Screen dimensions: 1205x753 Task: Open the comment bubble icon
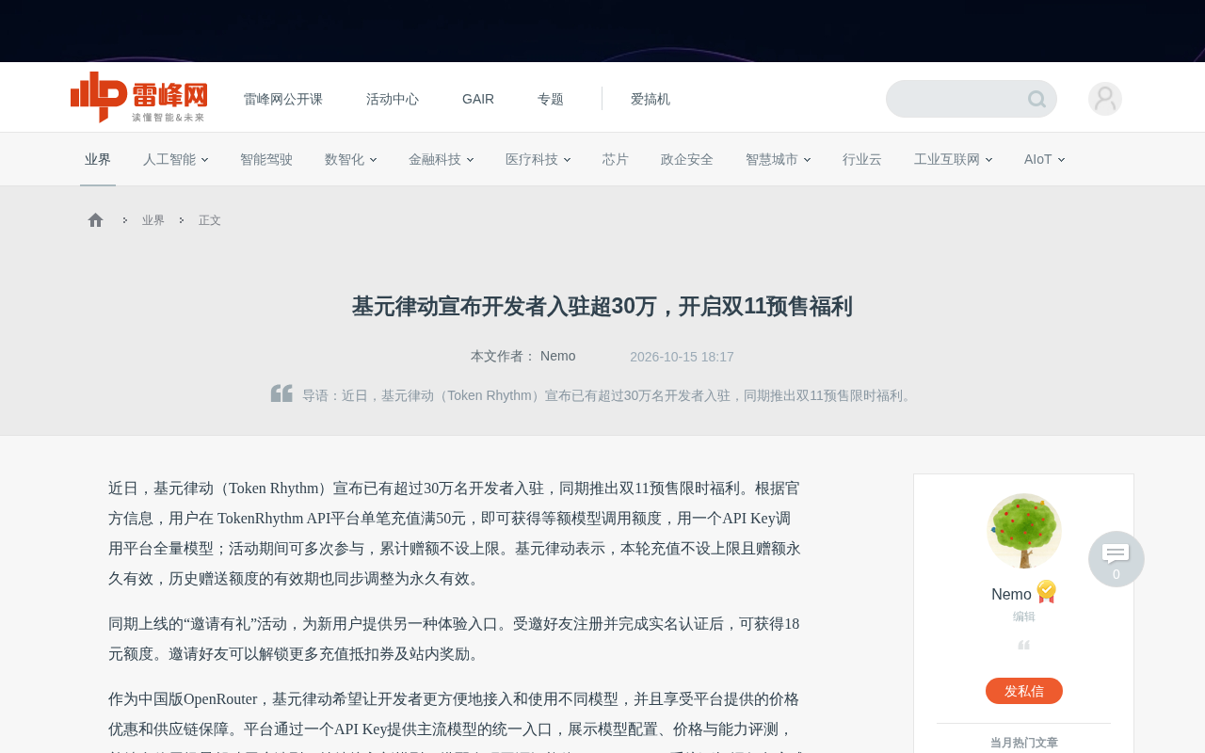click(x=1117, y=559)
